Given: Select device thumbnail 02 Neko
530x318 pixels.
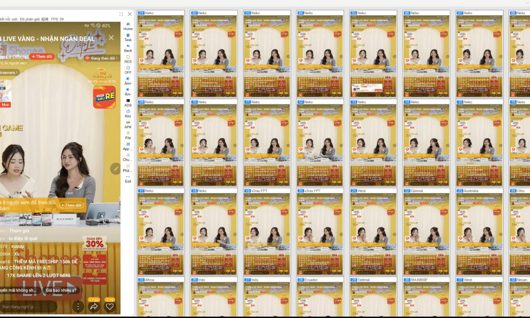Looking at the screenshot, I should click(214, 54).
